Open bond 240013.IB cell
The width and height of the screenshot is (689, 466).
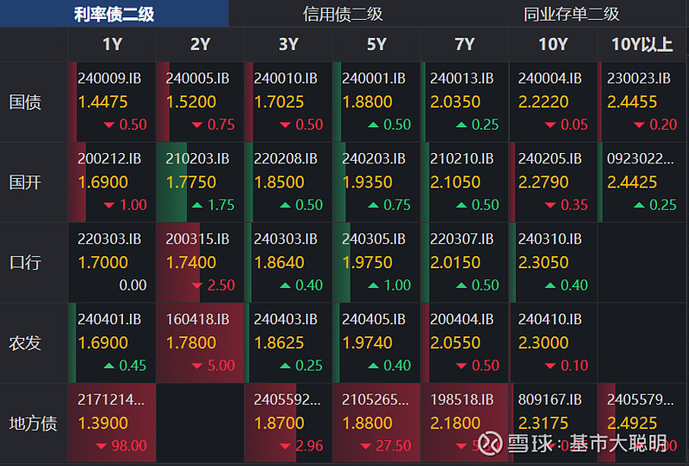[x=464, y=101]
